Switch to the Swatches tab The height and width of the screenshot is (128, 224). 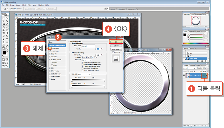click(192, 31)
